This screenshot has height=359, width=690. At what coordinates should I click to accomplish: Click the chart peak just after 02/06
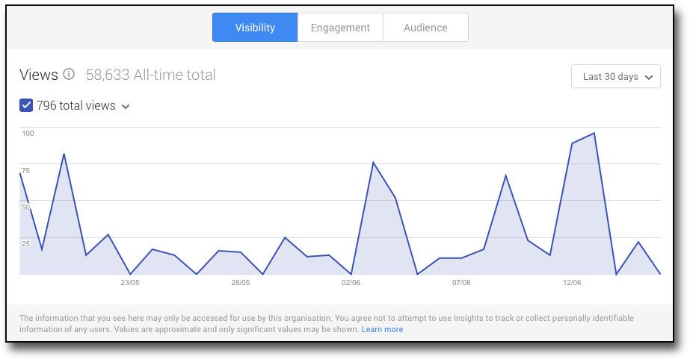pyautogui.click(x=373, y=163)
